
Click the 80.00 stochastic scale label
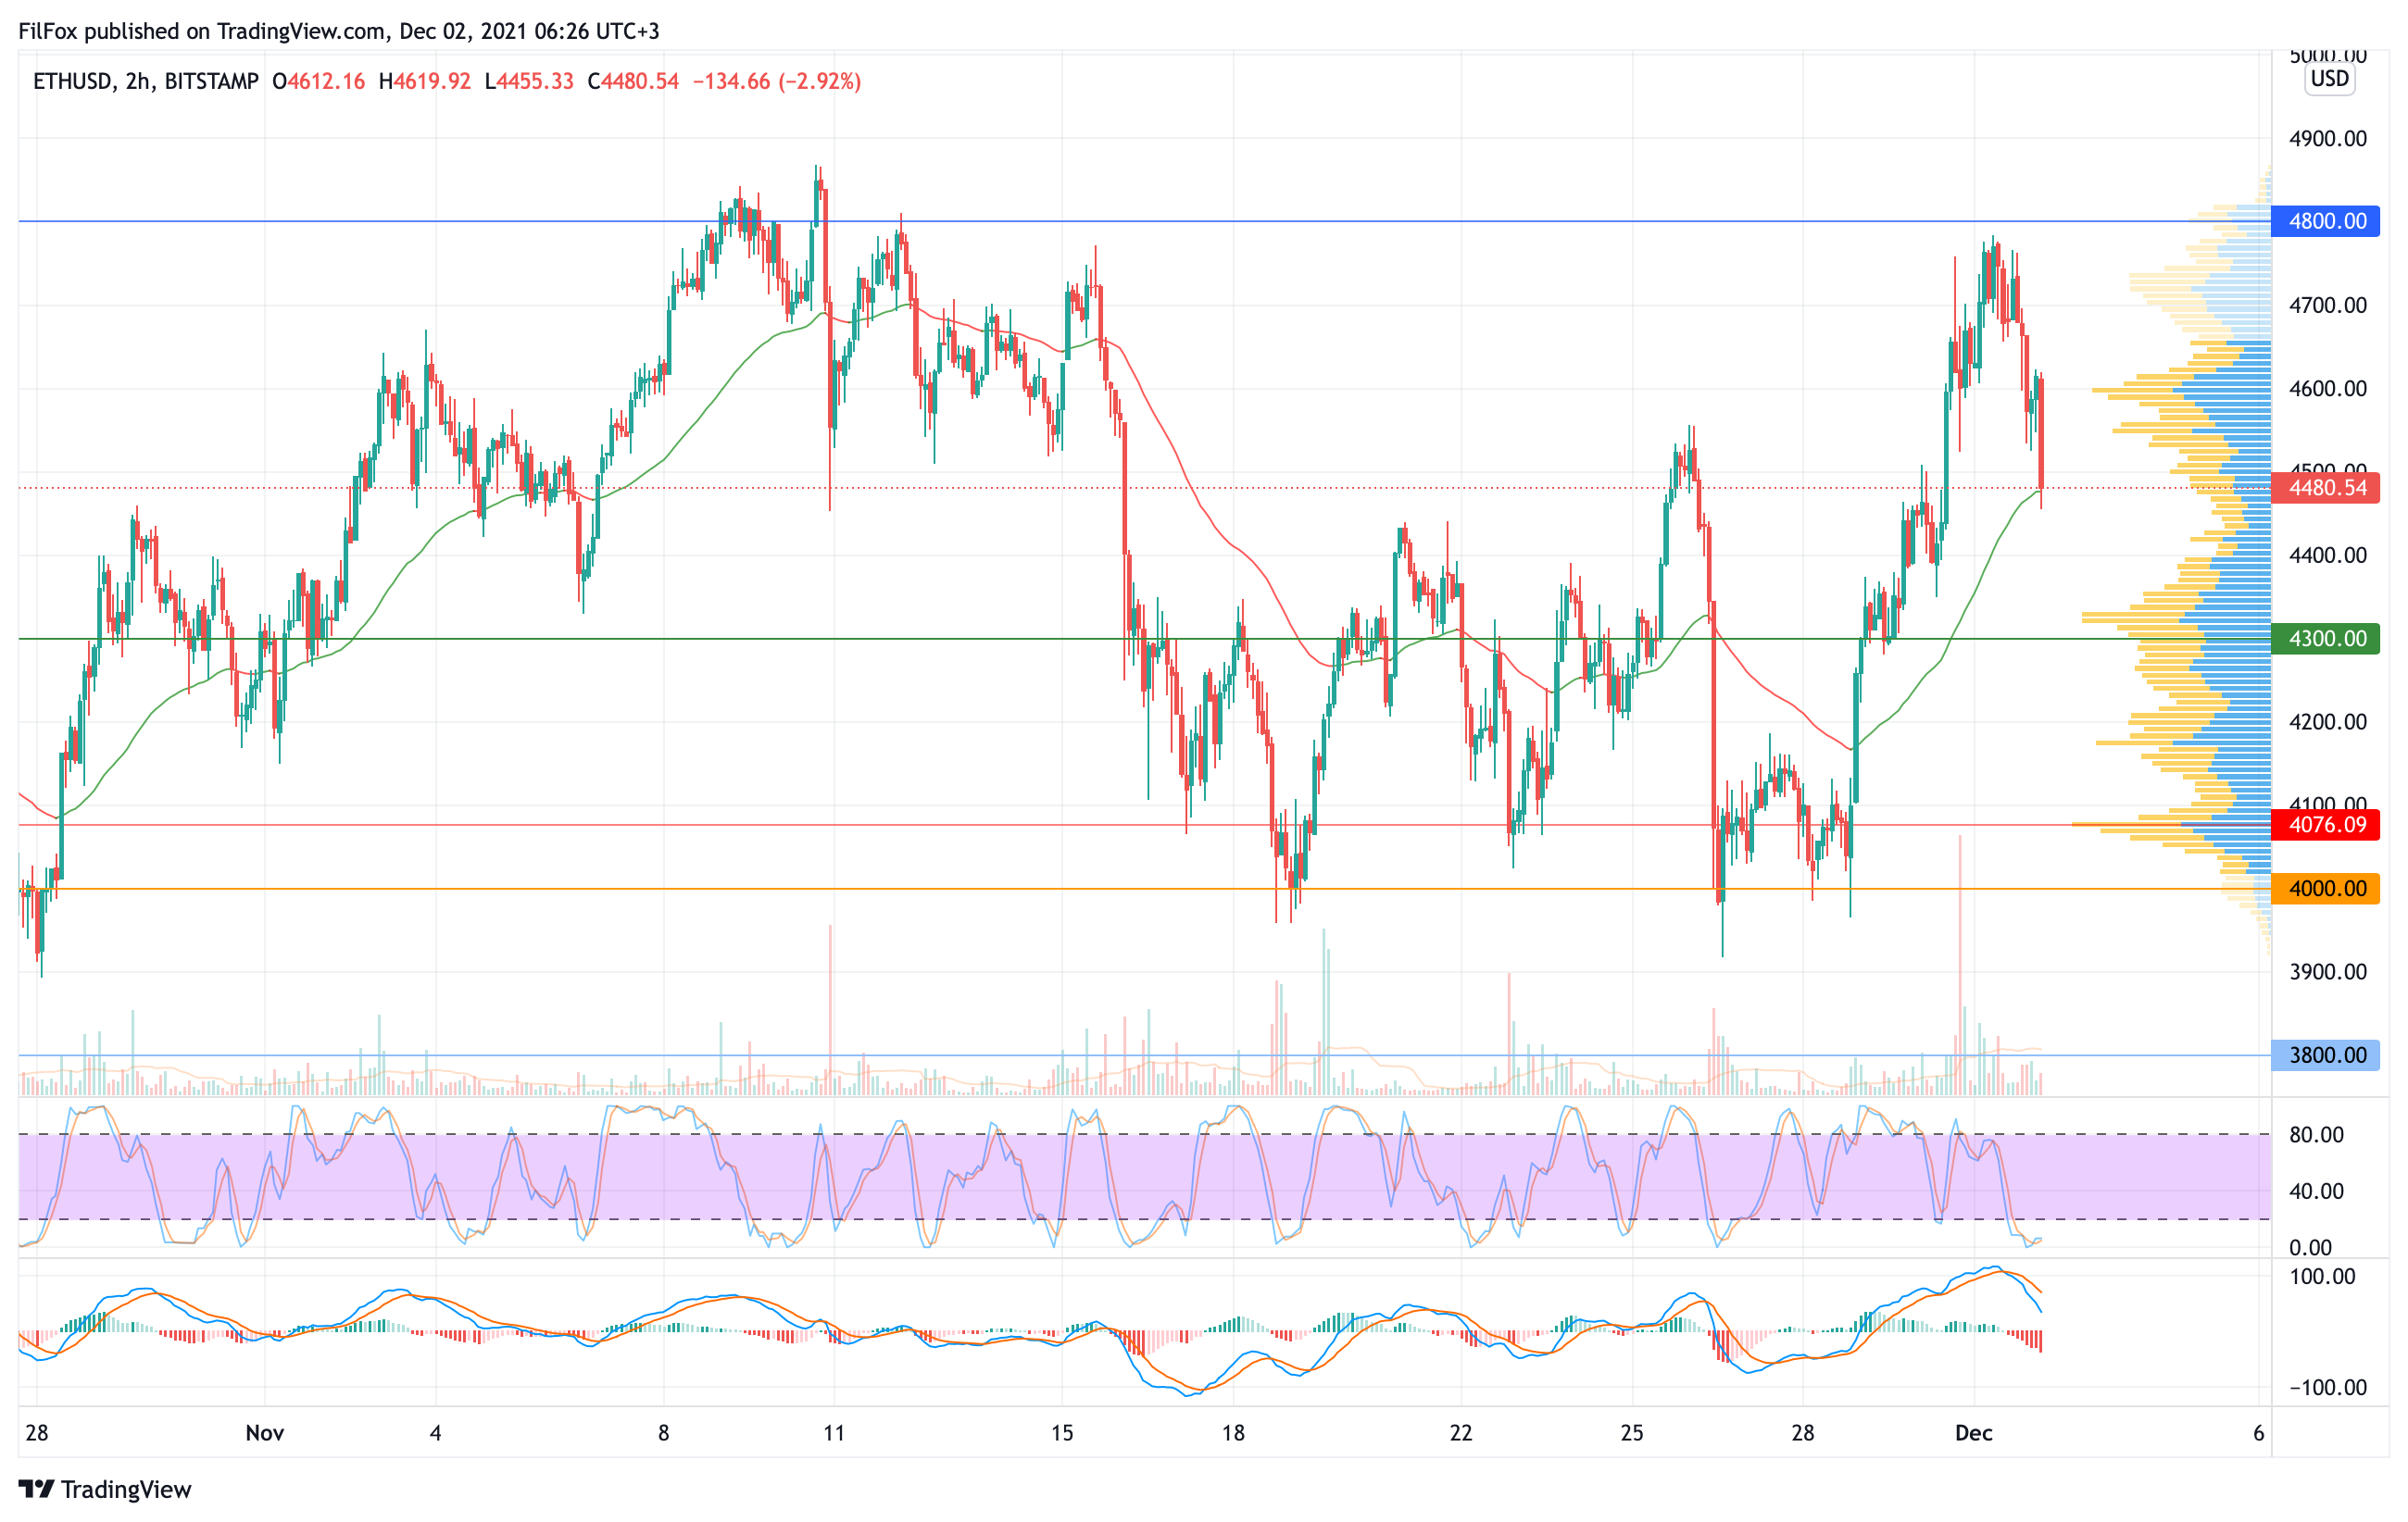(2316, 1135)
